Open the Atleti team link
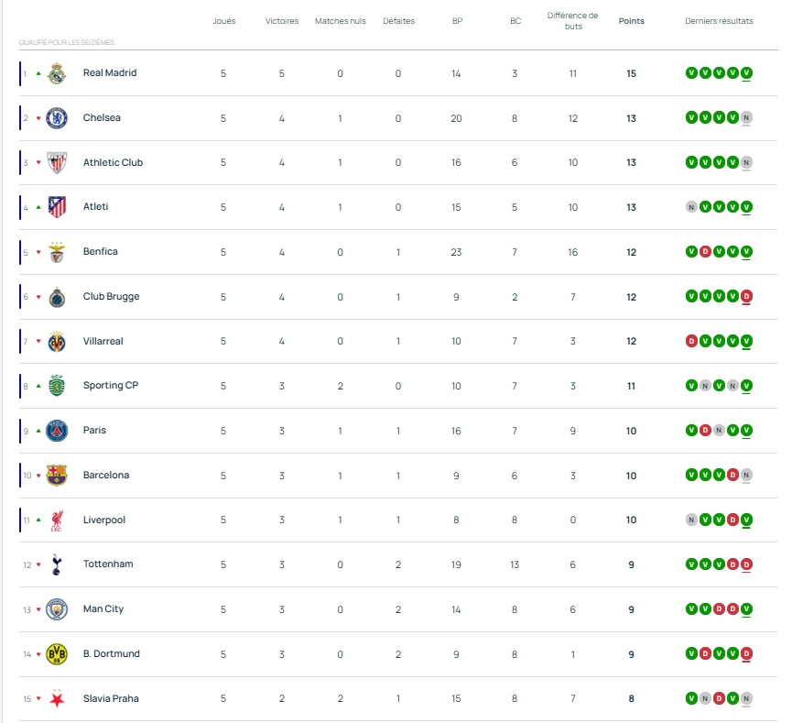The image size is (792, 723). point(95,207)
